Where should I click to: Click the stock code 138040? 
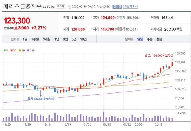pos(48,7)
